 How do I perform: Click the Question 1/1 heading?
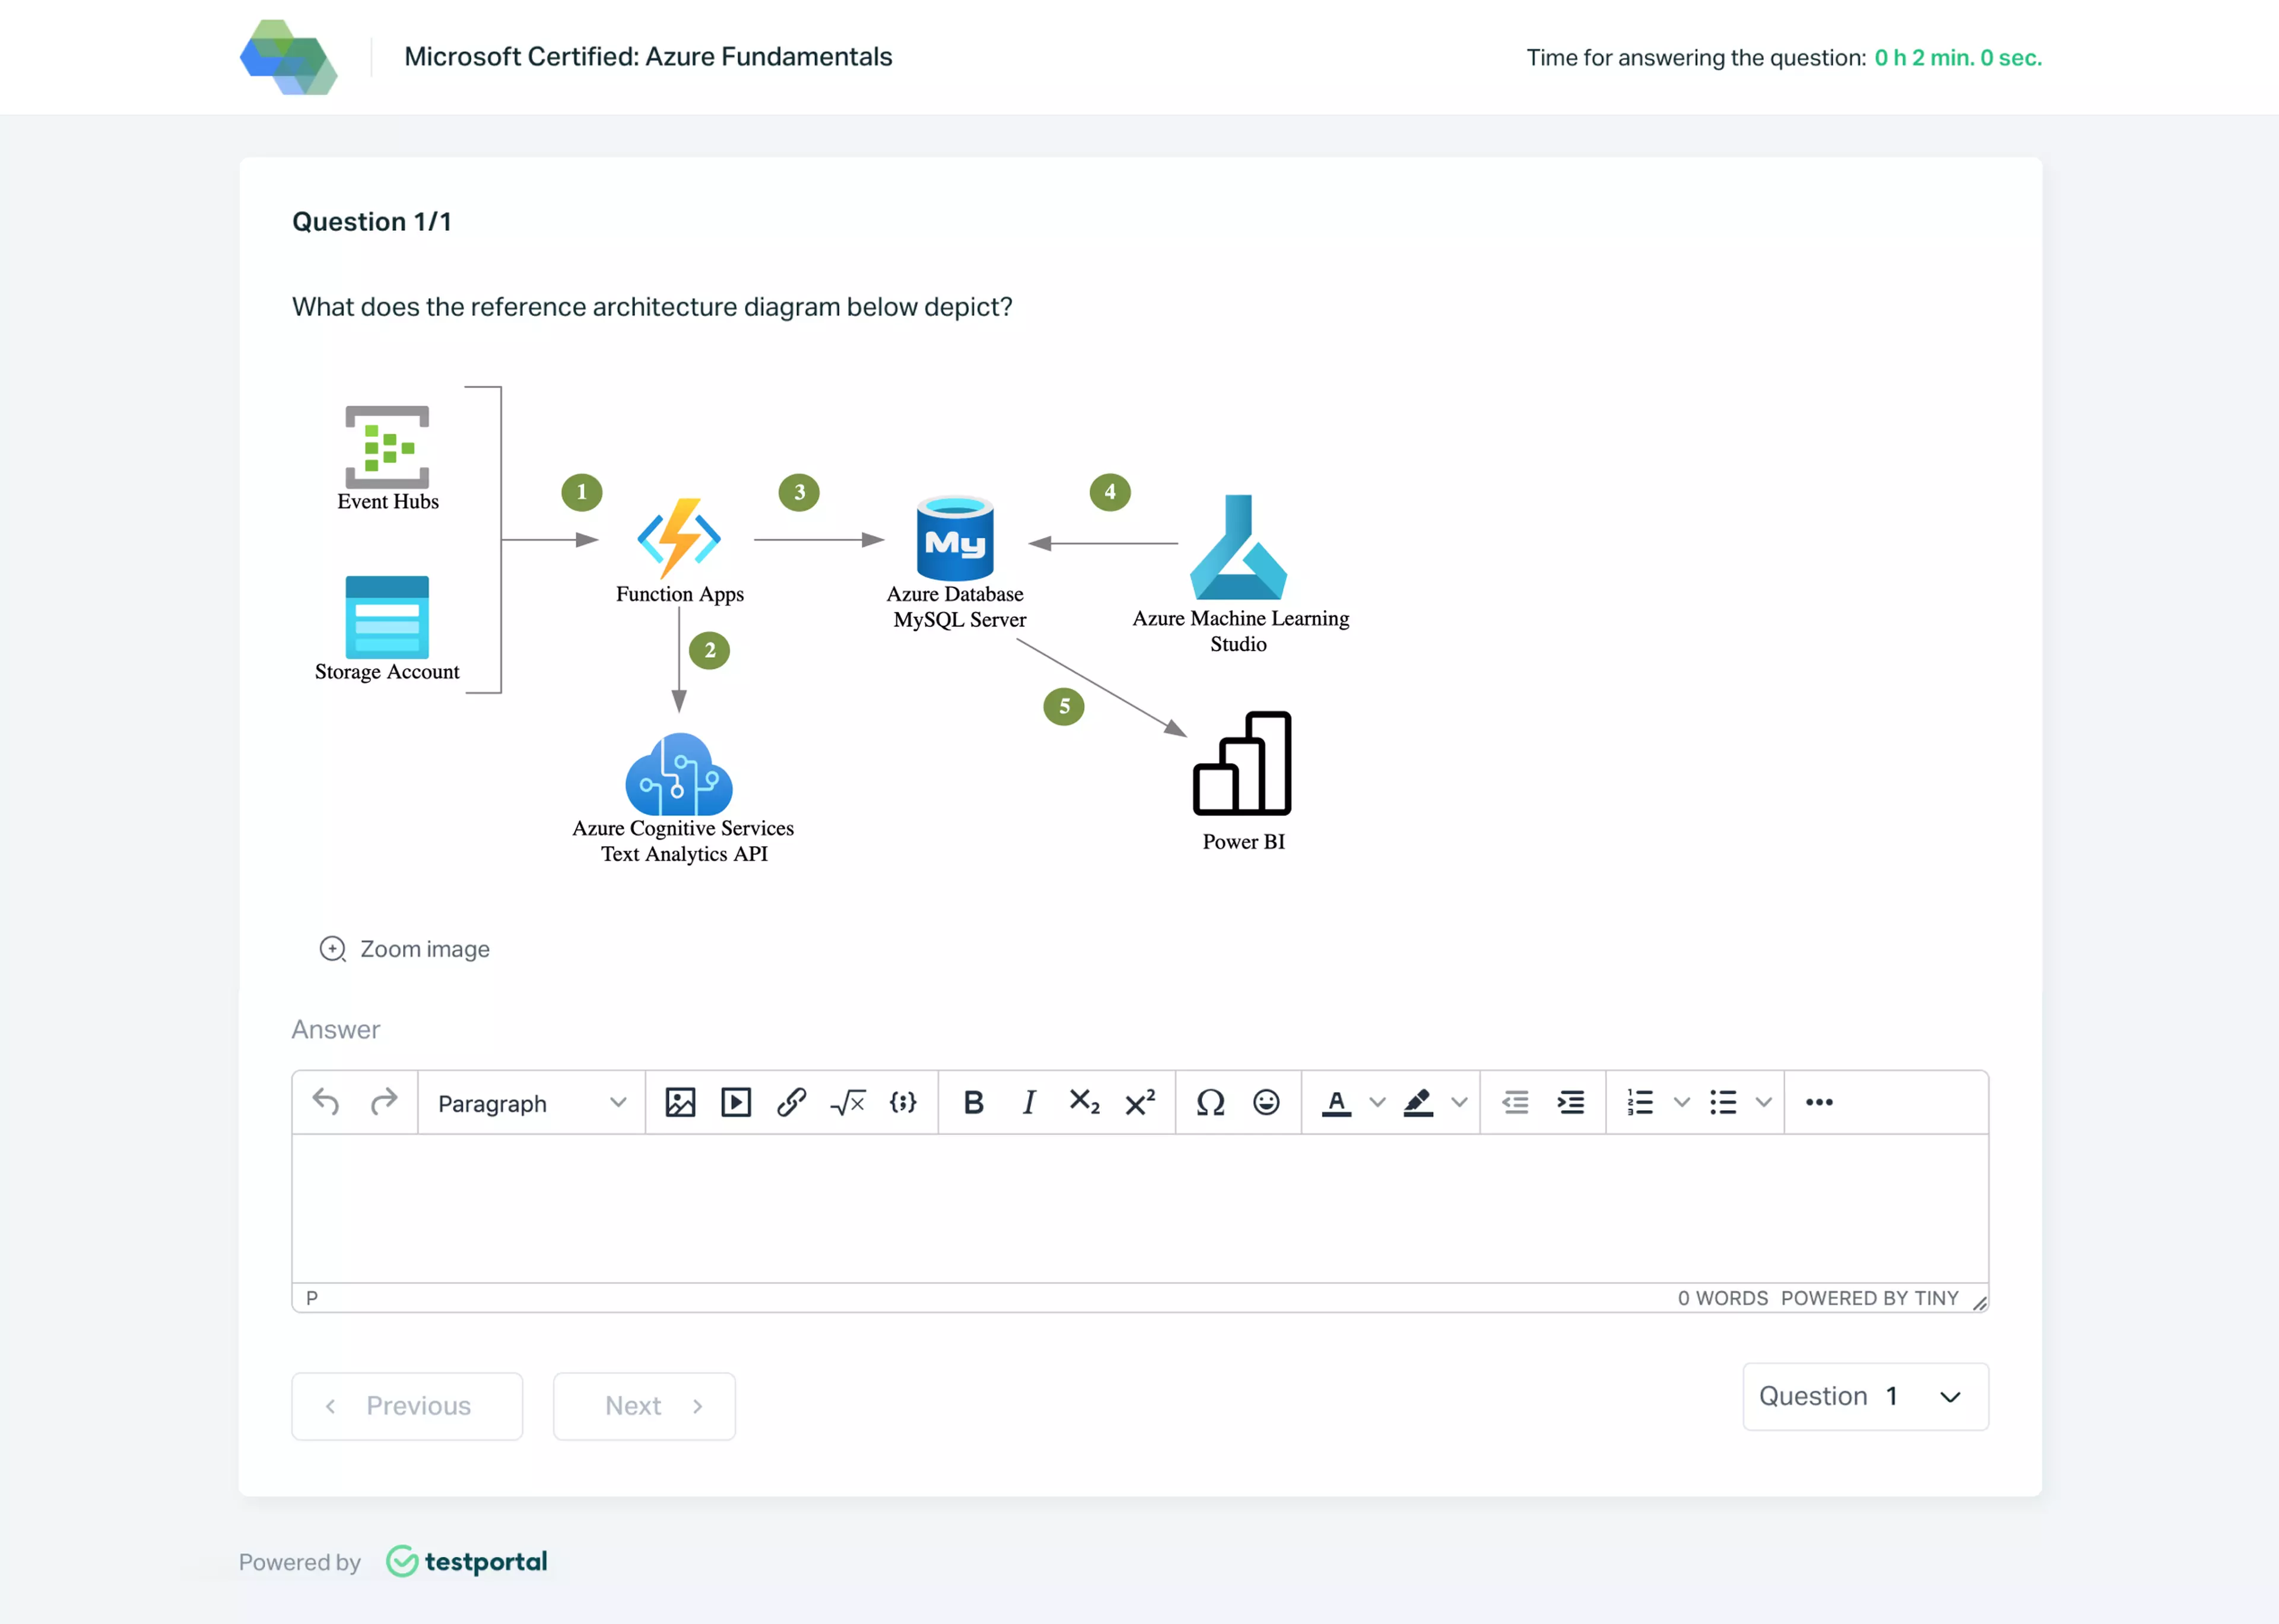[x=372, y=222]
